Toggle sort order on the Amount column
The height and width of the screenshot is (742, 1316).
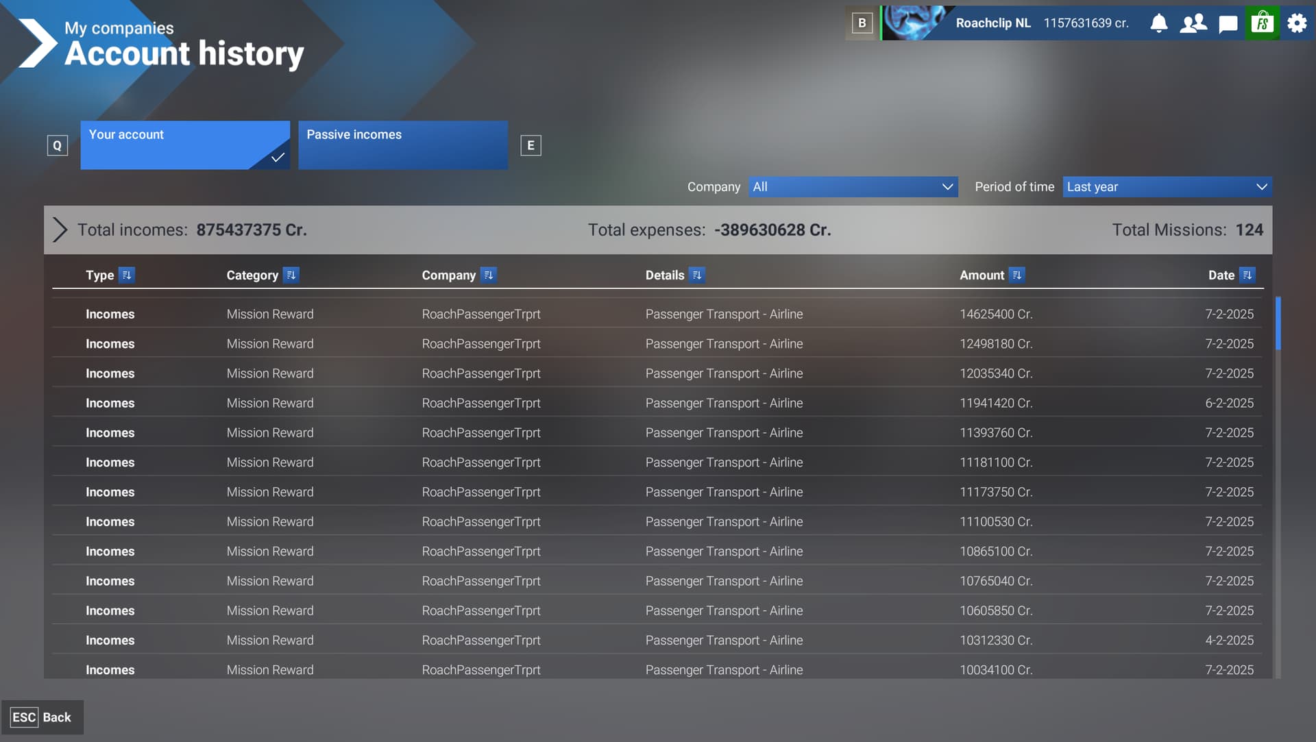coord(1017,275)
